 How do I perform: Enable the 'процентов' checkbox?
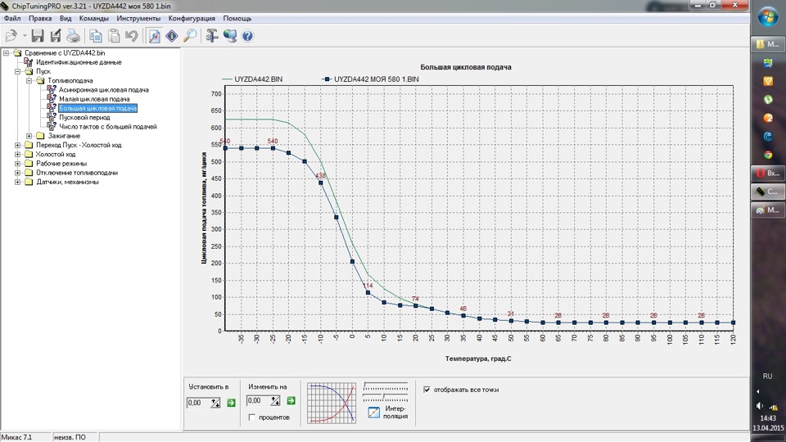[253, 417]
